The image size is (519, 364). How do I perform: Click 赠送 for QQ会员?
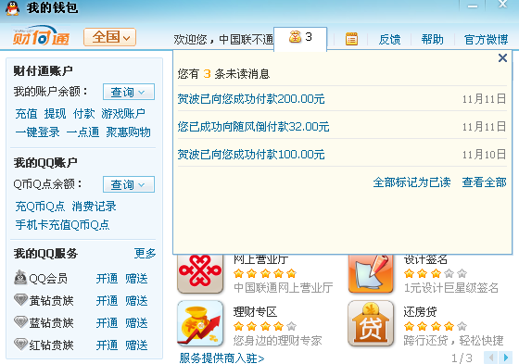(136, 278)
